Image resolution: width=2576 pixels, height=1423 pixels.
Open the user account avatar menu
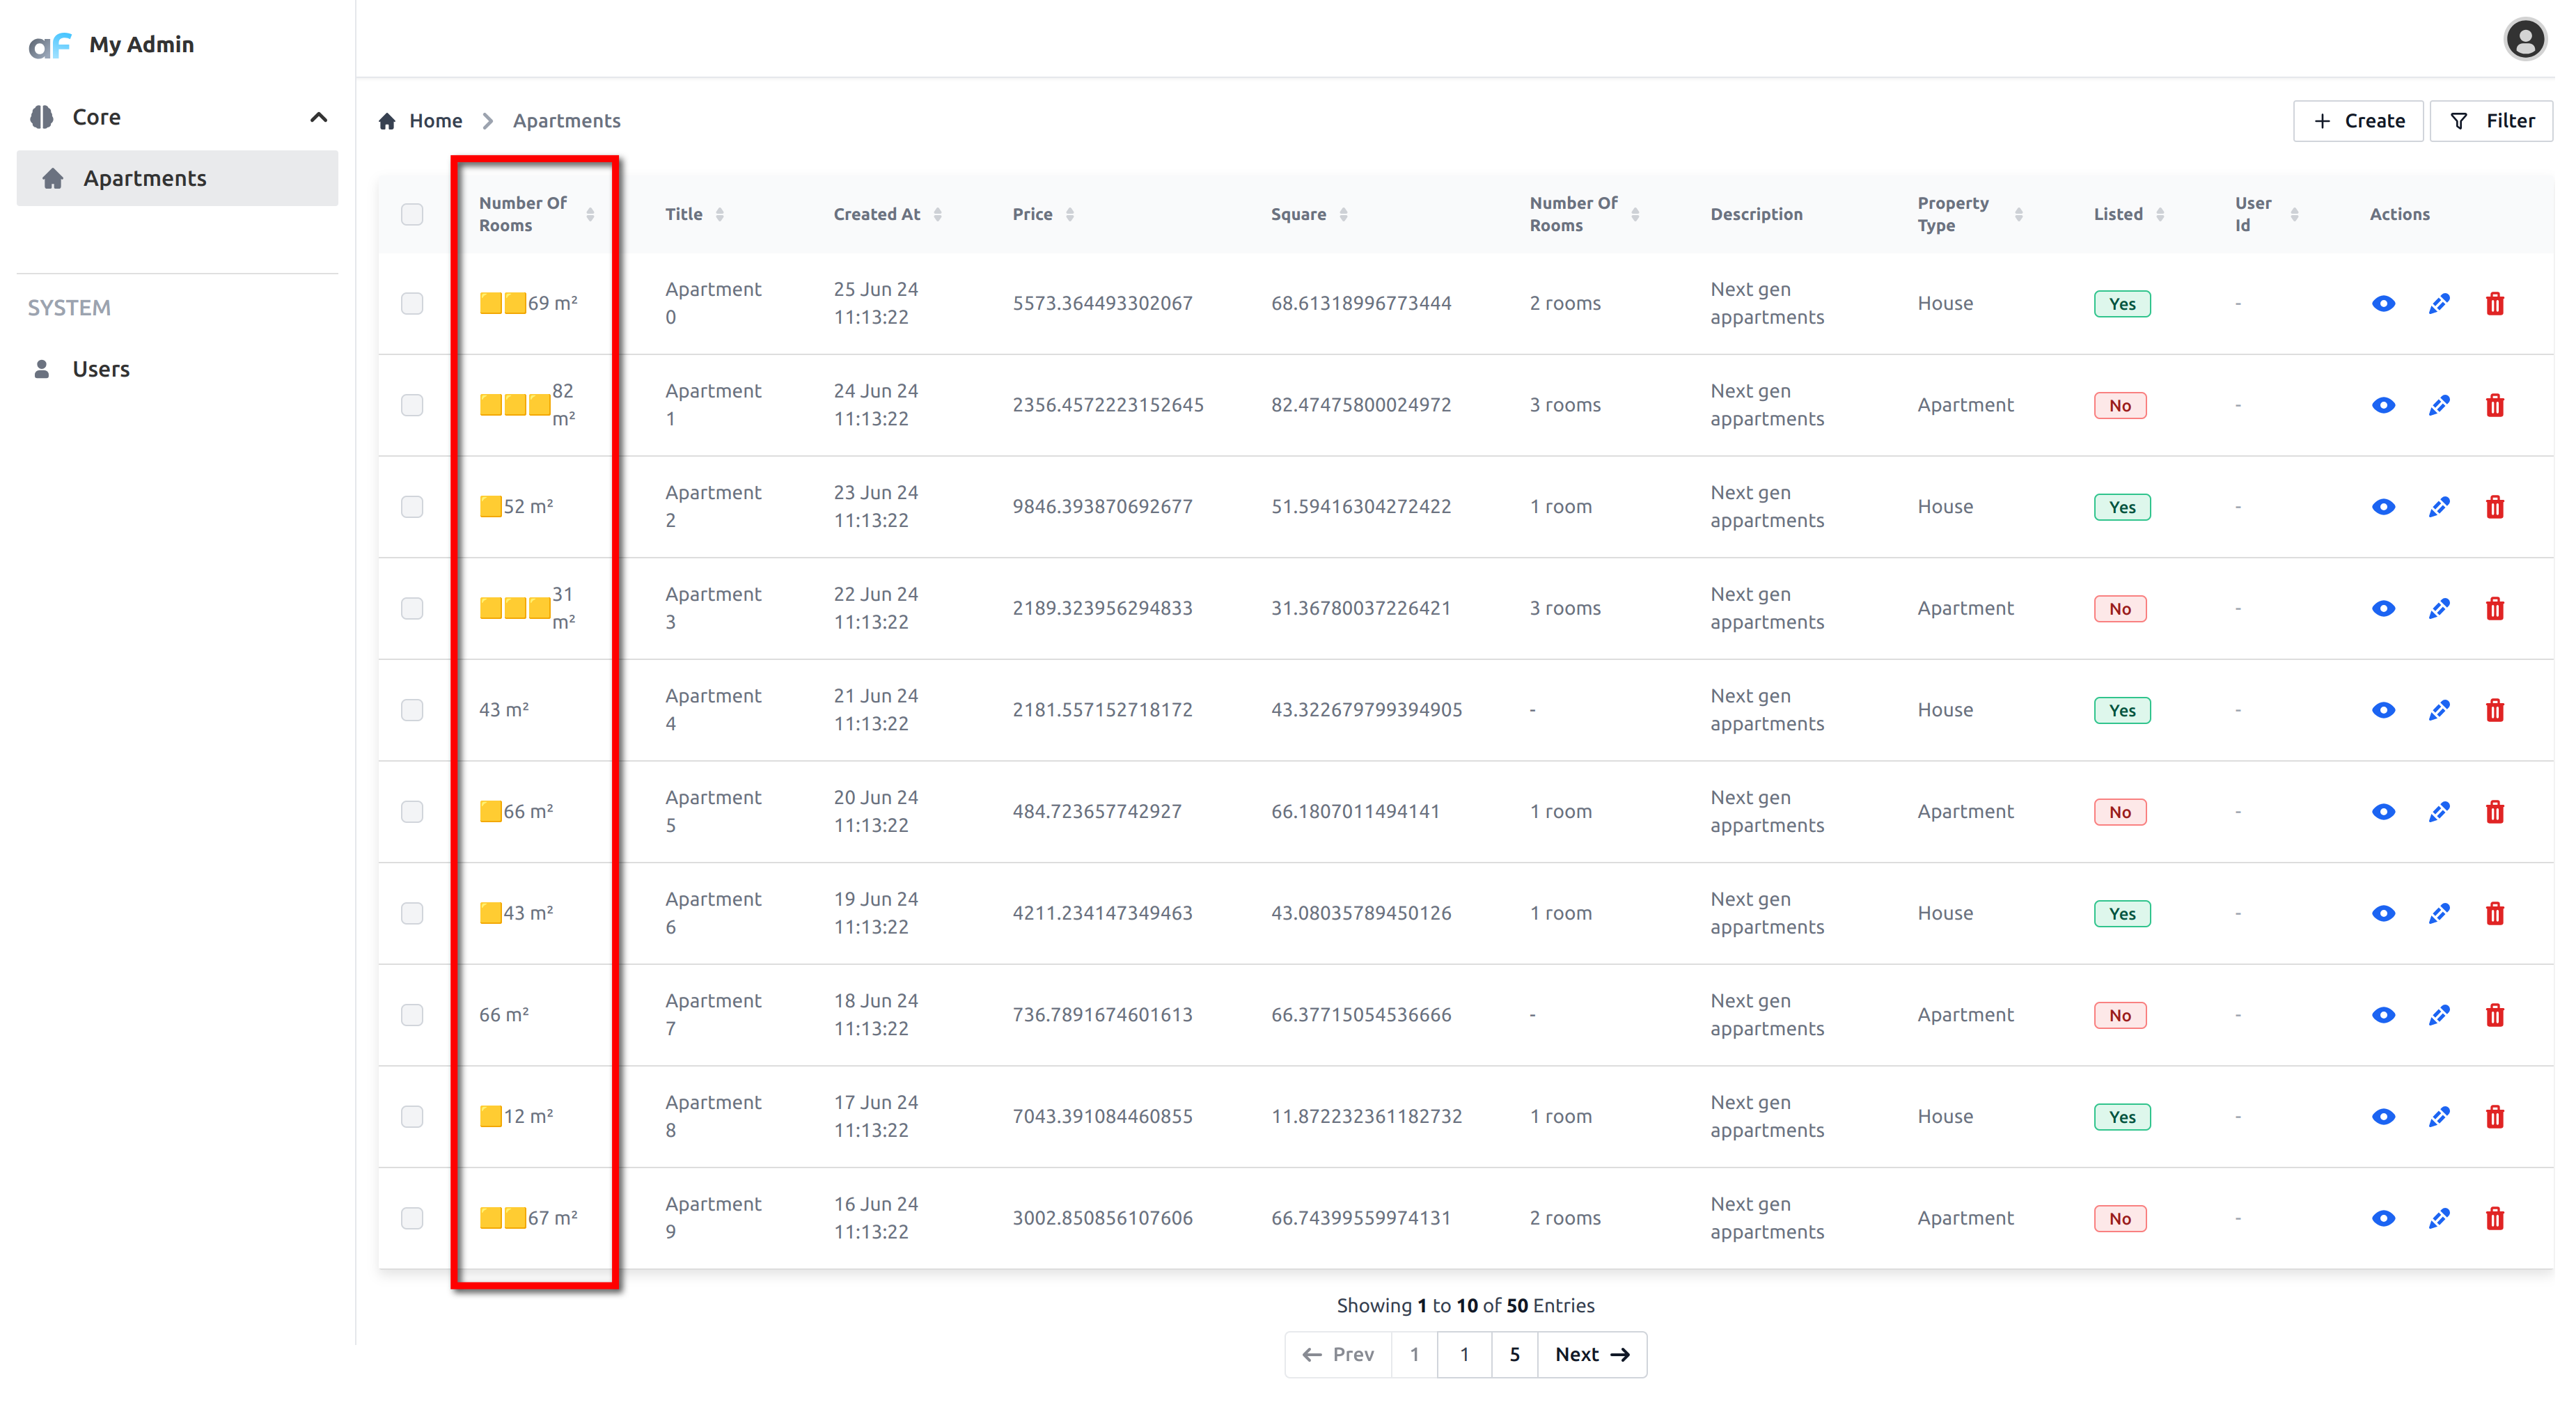2524,40
